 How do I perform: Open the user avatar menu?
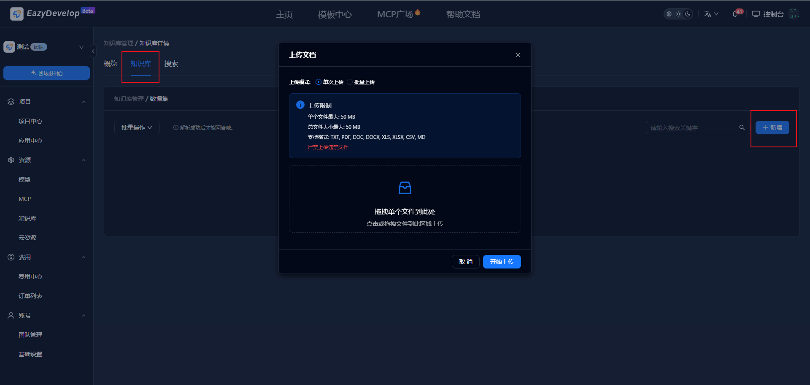[x=794, y=14]
